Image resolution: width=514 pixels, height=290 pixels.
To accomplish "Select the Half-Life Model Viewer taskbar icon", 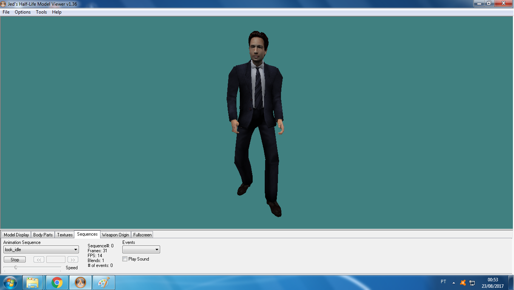I will click(80, 282).
